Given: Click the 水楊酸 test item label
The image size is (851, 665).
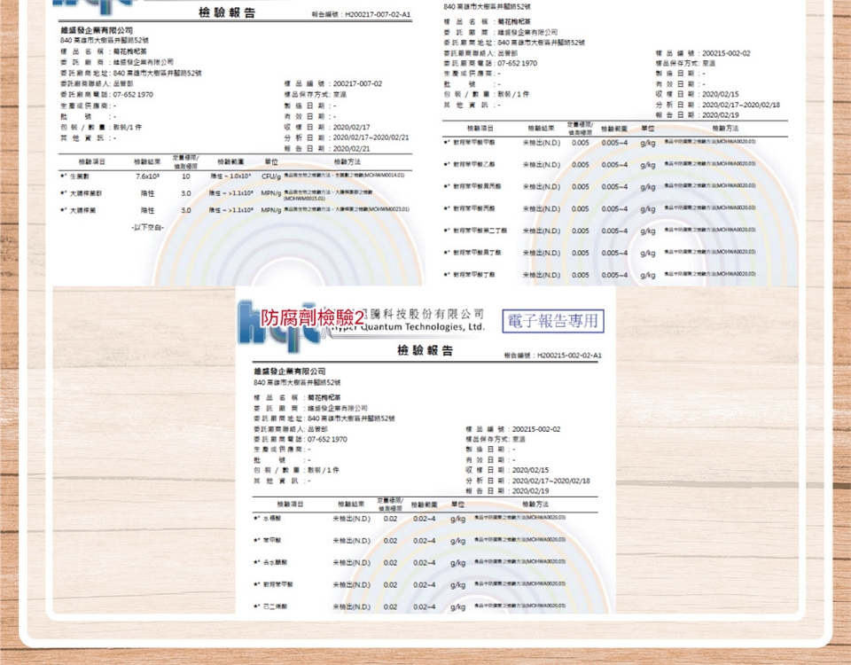Looking at the screenshot, I should pyautogui.click(x=272, y=519).
